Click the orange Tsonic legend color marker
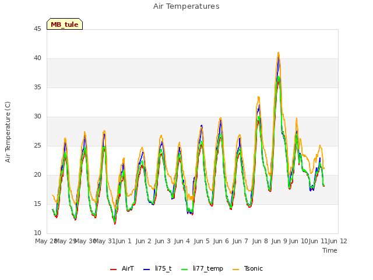 click(235, 269)
